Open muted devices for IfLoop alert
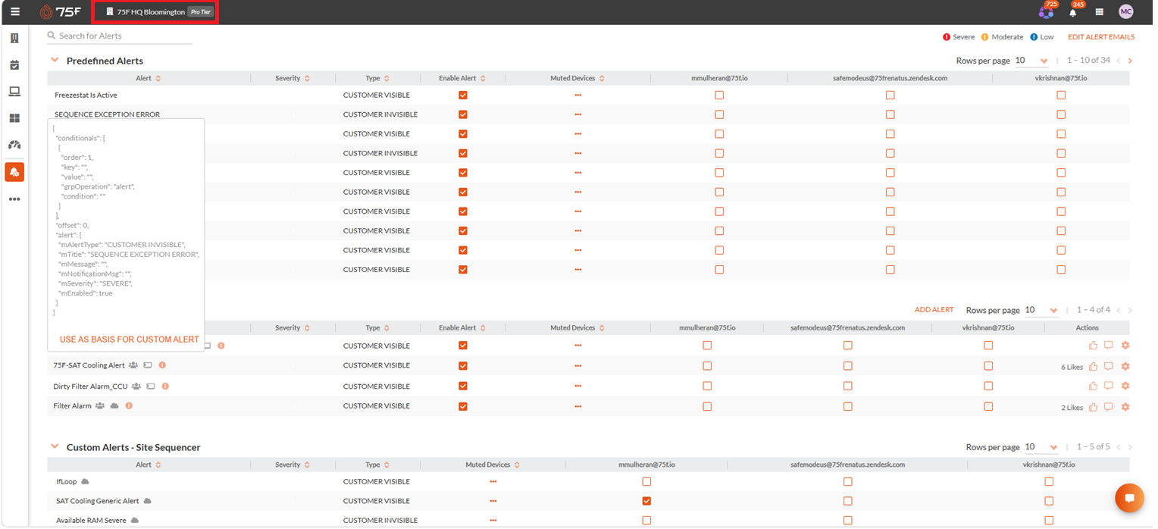The image size is (1158, 529). [x=493, y=481]
